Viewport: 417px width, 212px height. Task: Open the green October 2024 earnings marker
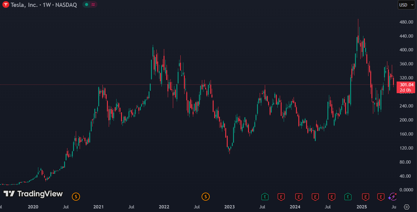coord(348,196)
